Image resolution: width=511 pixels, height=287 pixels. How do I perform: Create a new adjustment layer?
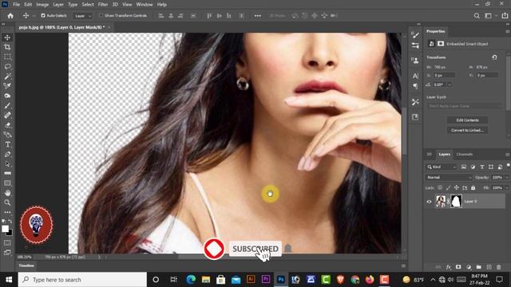469,267
